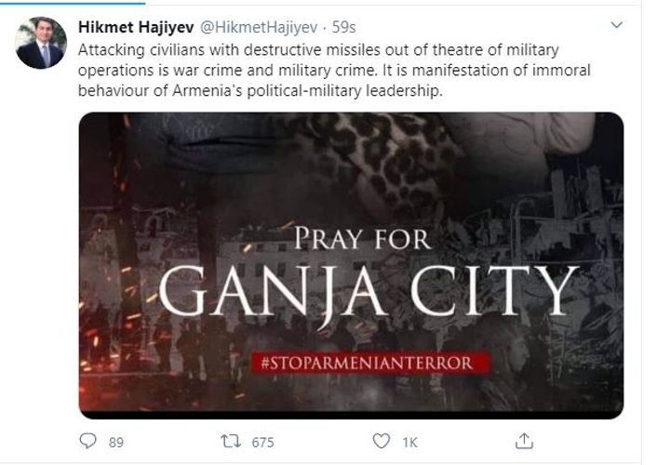
Task: Click the 1K likes count
Action: click(409, 442)
